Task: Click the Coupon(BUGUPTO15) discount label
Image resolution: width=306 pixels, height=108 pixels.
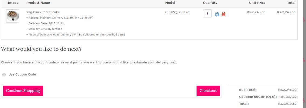Action: pyautogui.click(x=258, y=97)
